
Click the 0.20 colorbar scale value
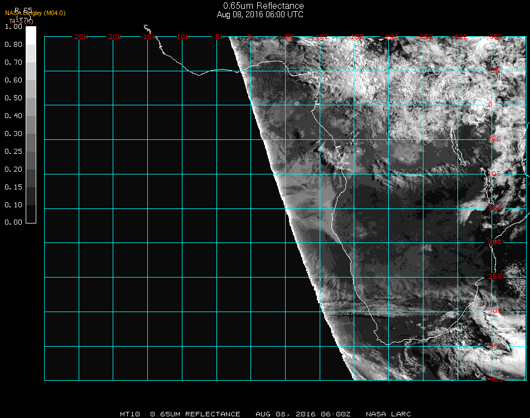click(13, 169)
